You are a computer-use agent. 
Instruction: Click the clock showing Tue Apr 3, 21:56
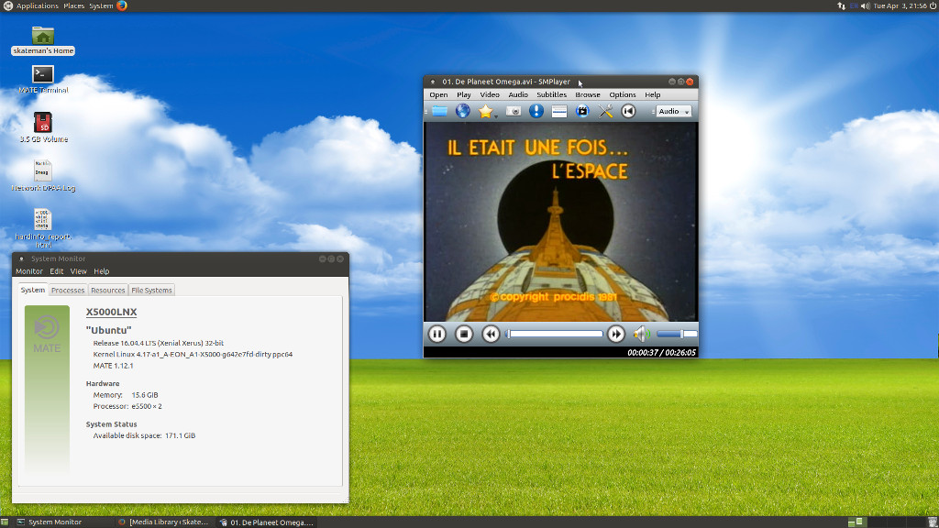[900, 6]
